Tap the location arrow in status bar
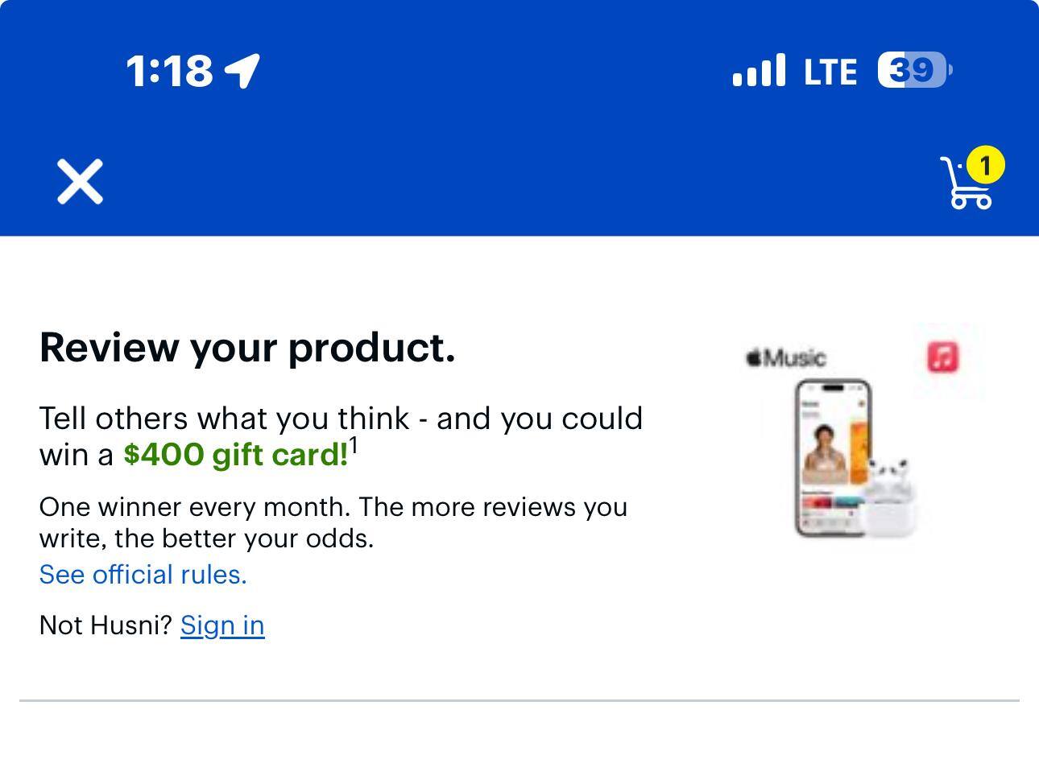1039x784 pixels. [242, 71]
